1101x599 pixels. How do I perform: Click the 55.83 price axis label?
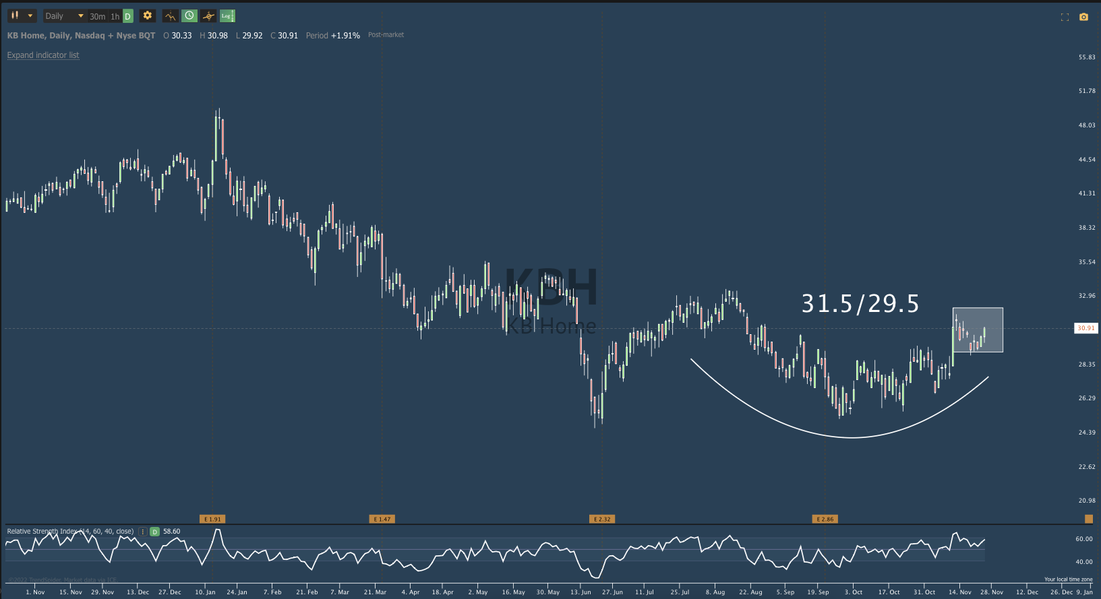tap(1087, 57)
